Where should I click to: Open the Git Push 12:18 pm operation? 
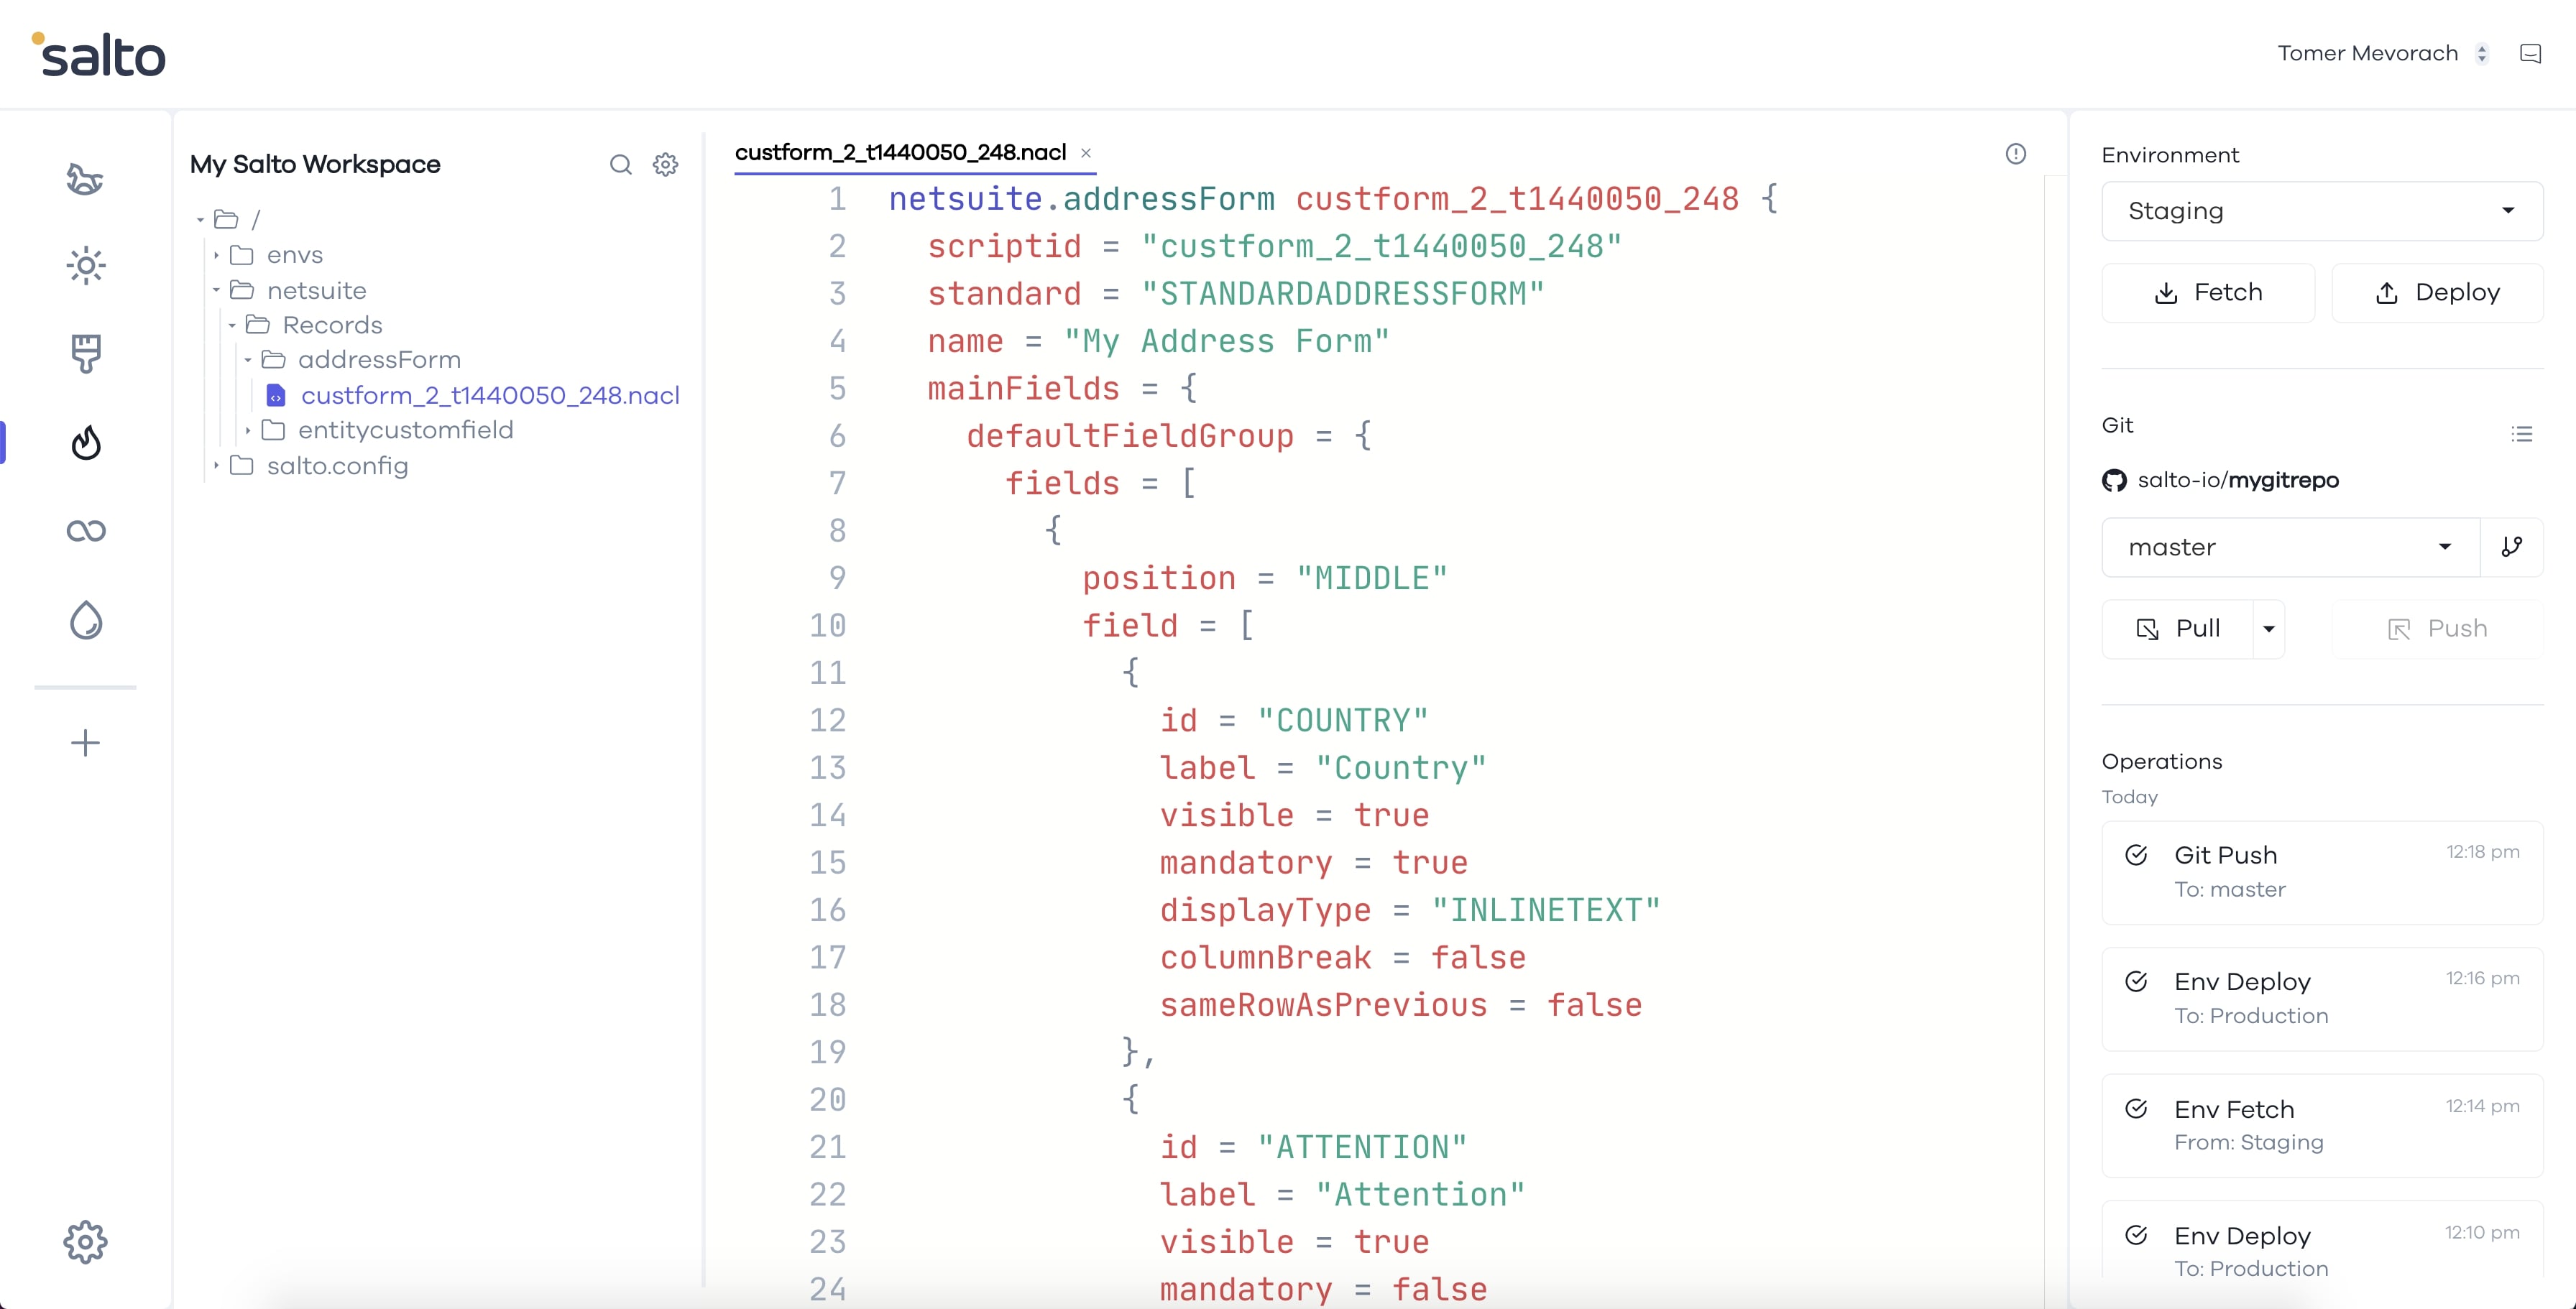tap(2322, 872)
